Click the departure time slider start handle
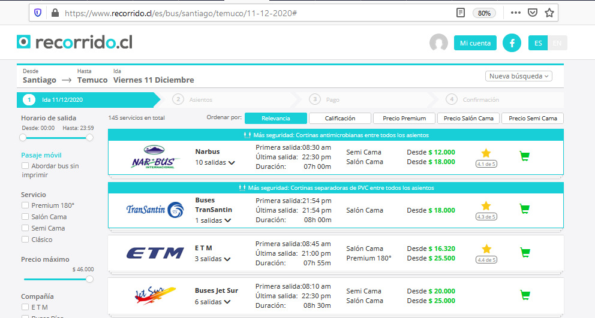595x318 pixels. [23, 138]
